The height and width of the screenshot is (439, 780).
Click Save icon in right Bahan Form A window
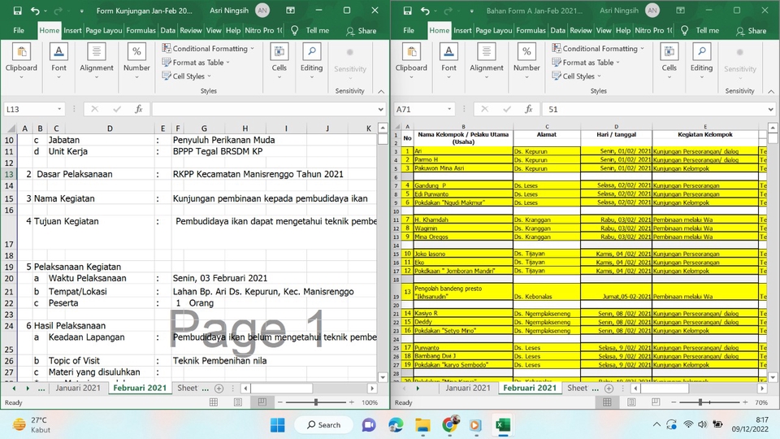pos(407,11)
